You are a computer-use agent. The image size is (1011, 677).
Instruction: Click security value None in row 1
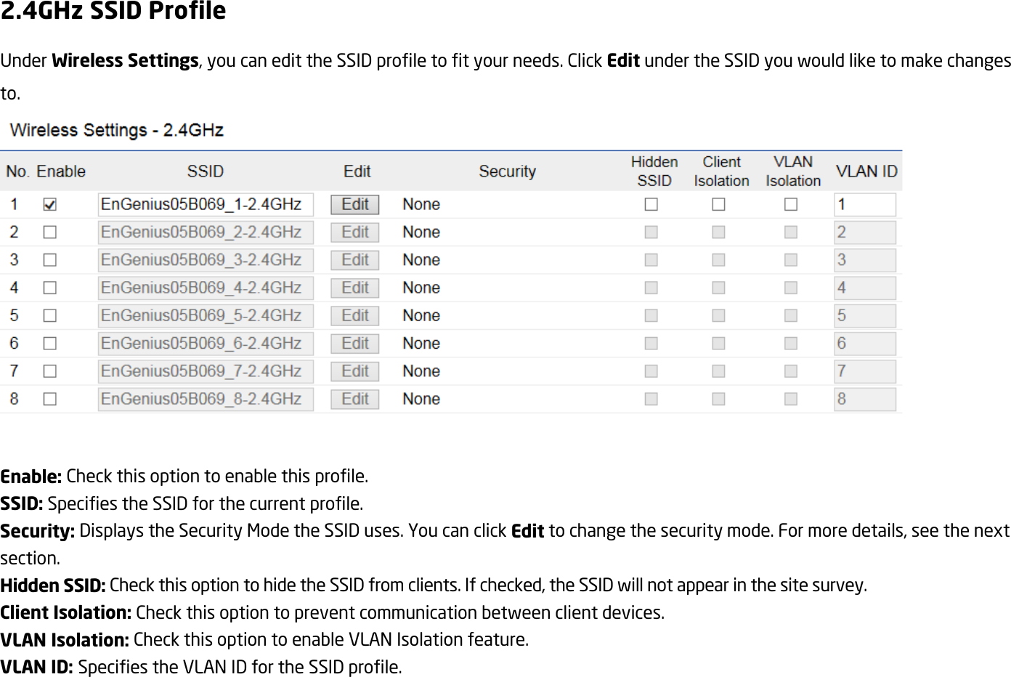(421, 205)
